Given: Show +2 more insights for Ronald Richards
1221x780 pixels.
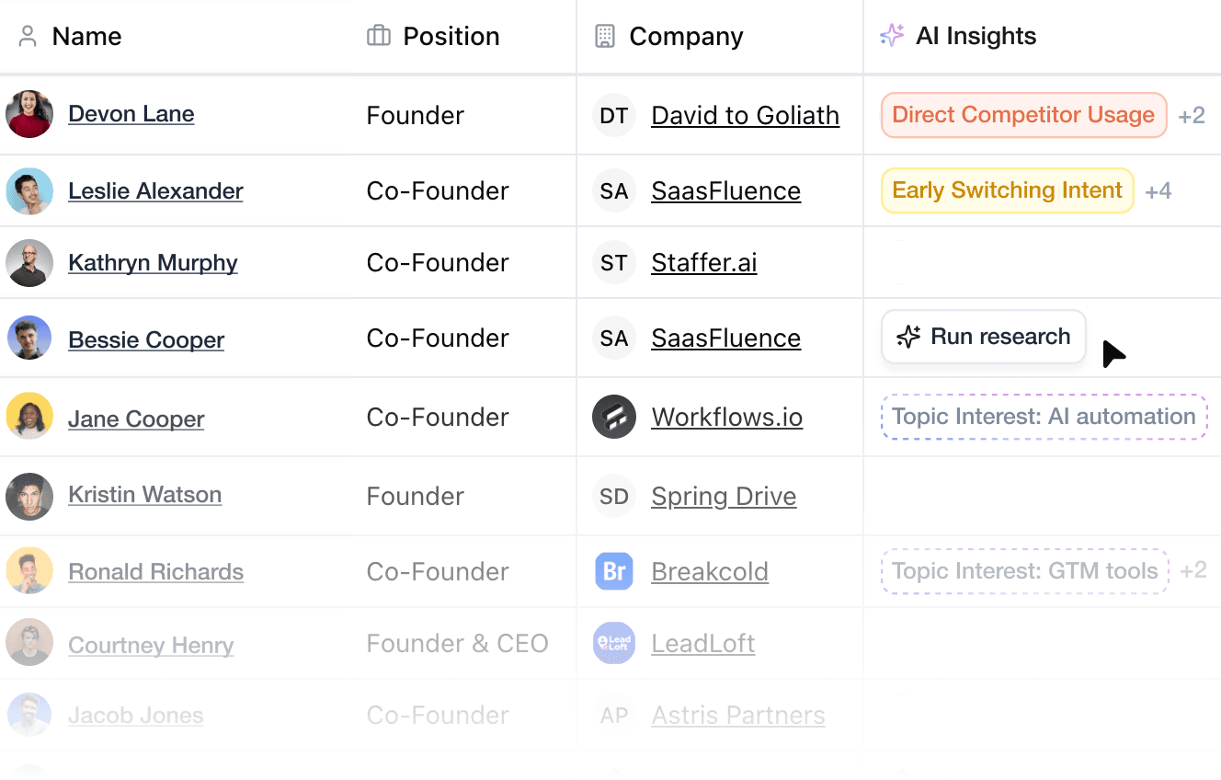Looking at the screenshot, I should coord(1193,570).
